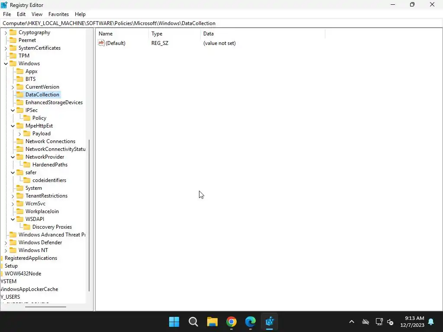Collapse the MpeHttpExt key
Image resolution: width=443 pixels, height=332 pixels.
pyautogui.click(x=13, y=126)
